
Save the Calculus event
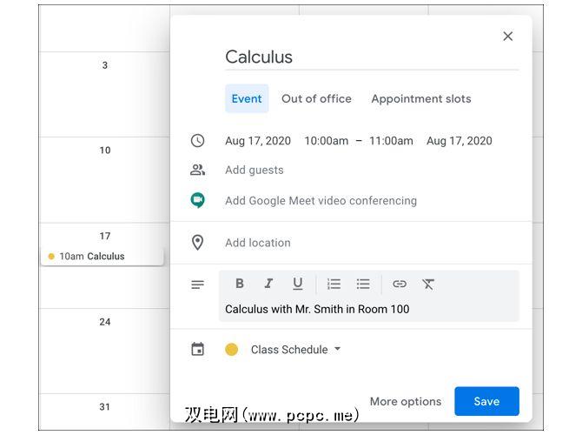[x=486, y=401]
